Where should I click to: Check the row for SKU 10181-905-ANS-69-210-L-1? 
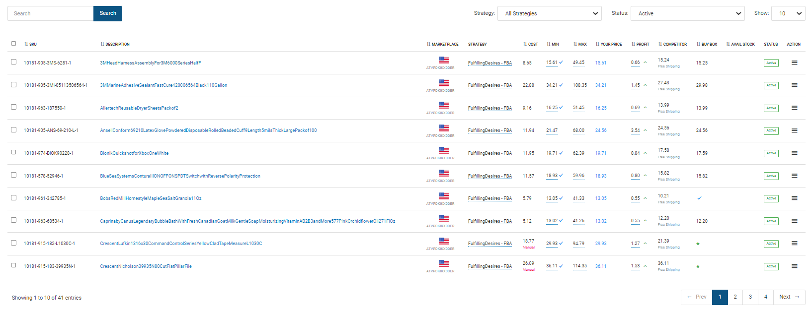click(13, 130)
